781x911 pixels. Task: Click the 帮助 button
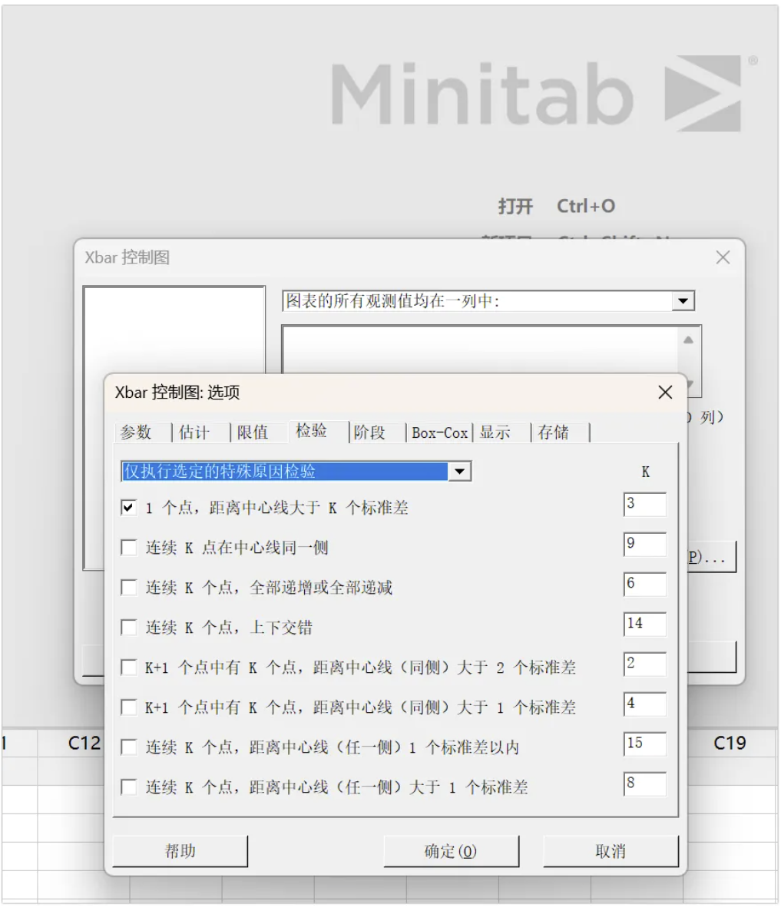coord(180,851)
